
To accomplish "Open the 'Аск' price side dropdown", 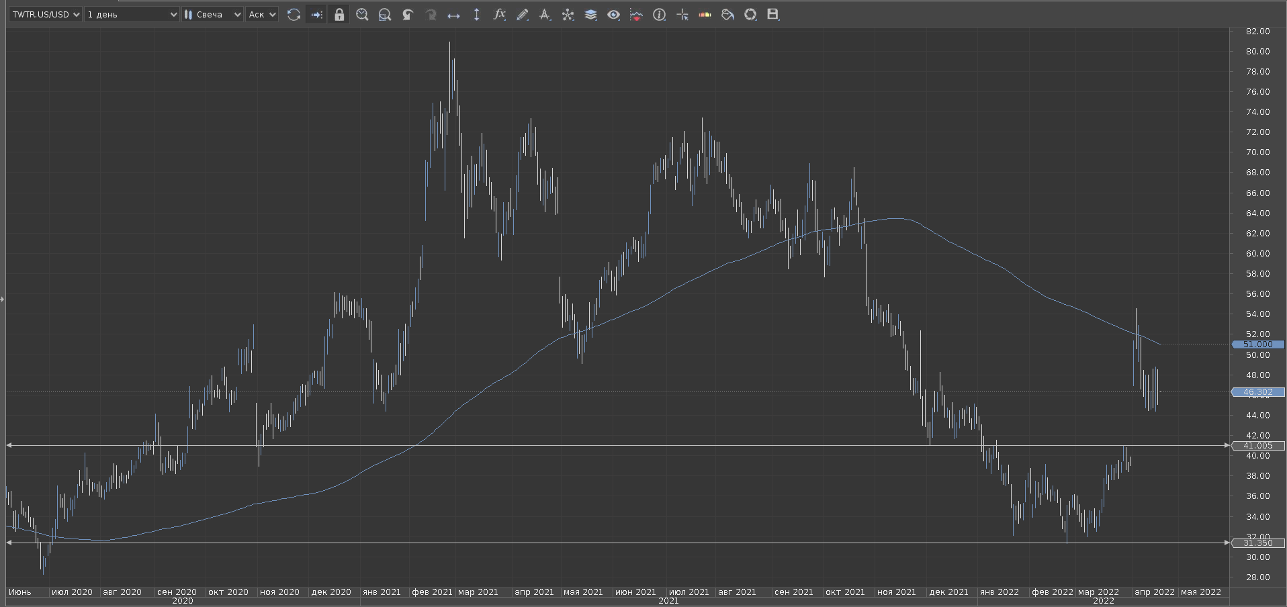I will coord(262,14).
